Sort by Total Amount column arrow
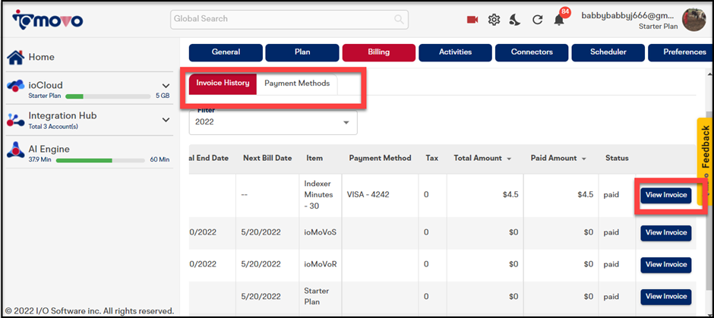Screen dimensions: 714x318 [509, 159]
